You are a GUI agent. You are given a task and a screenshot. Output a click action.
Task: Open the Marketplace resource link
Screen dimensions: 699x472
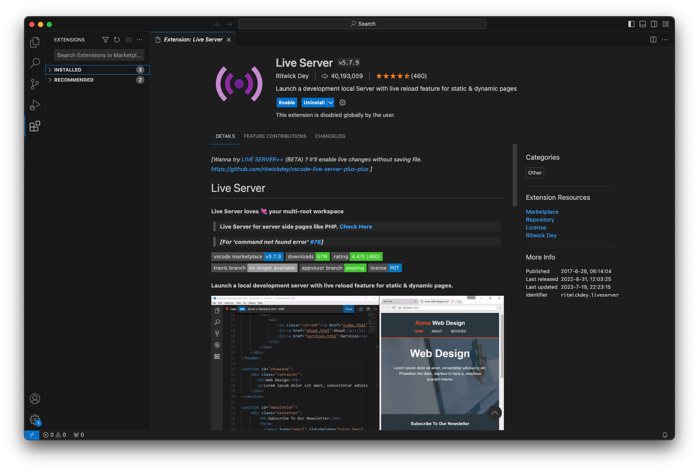(x=542, y=212)
